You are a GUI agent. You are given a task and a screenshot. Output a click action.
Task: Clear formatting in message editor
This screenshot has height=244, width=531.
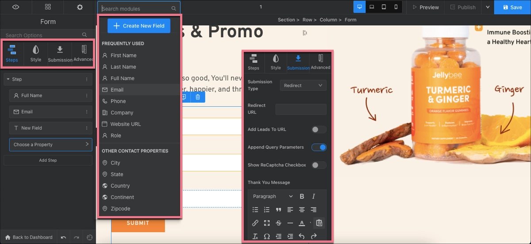[x=255, y=236]
